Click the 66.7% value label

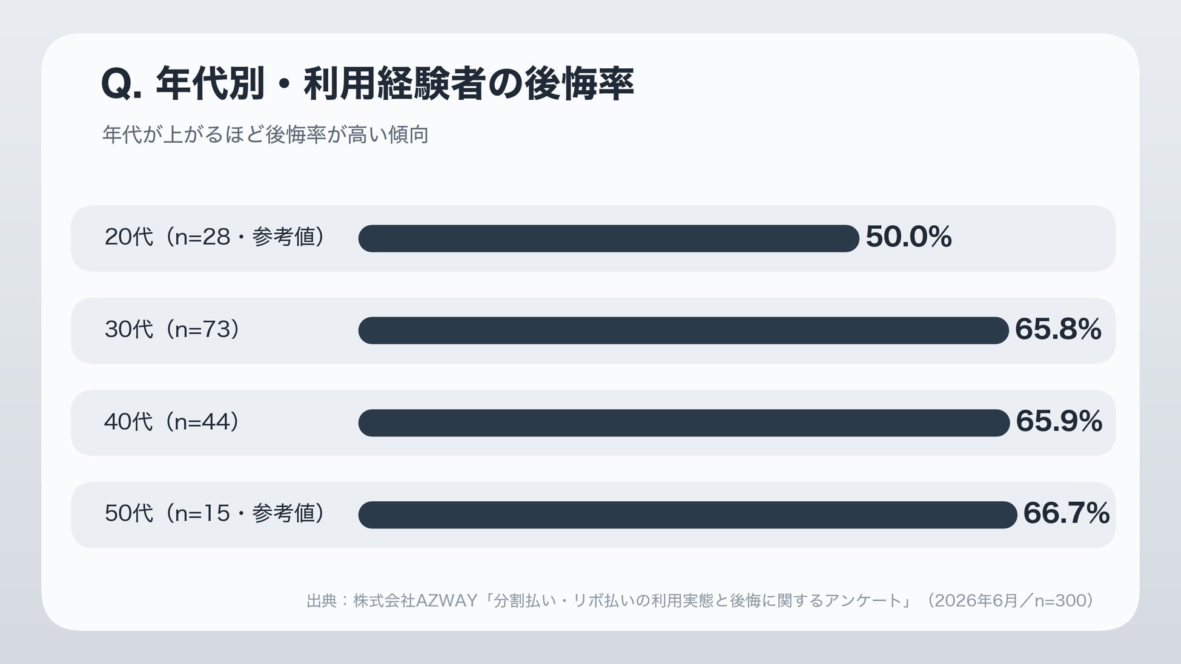click(x=1066, y=513)
